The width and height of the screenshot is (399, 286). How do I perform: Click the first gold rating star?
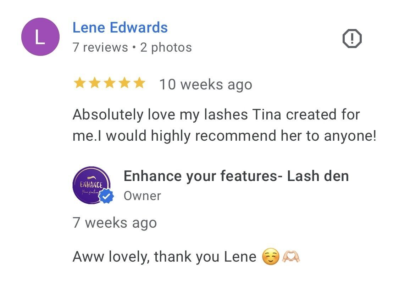click(x=79, y=84)
